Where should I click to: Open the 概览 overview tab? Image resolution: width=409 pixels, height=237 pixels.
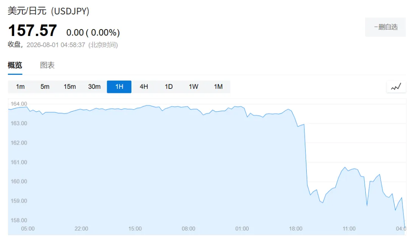[x=15, y=65]
